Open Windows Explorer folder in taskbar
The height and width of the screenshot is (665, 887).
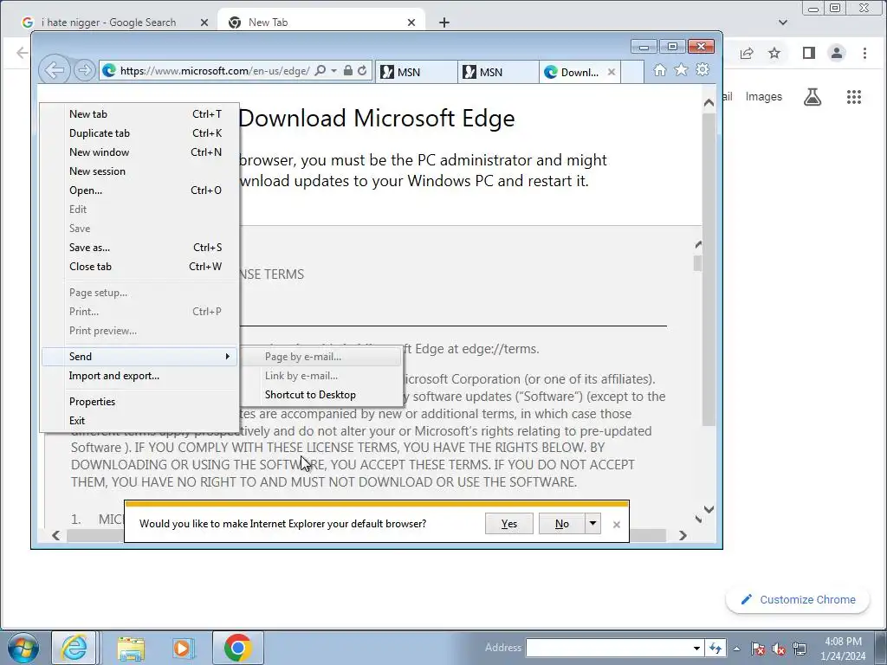(x=132, y=648)
